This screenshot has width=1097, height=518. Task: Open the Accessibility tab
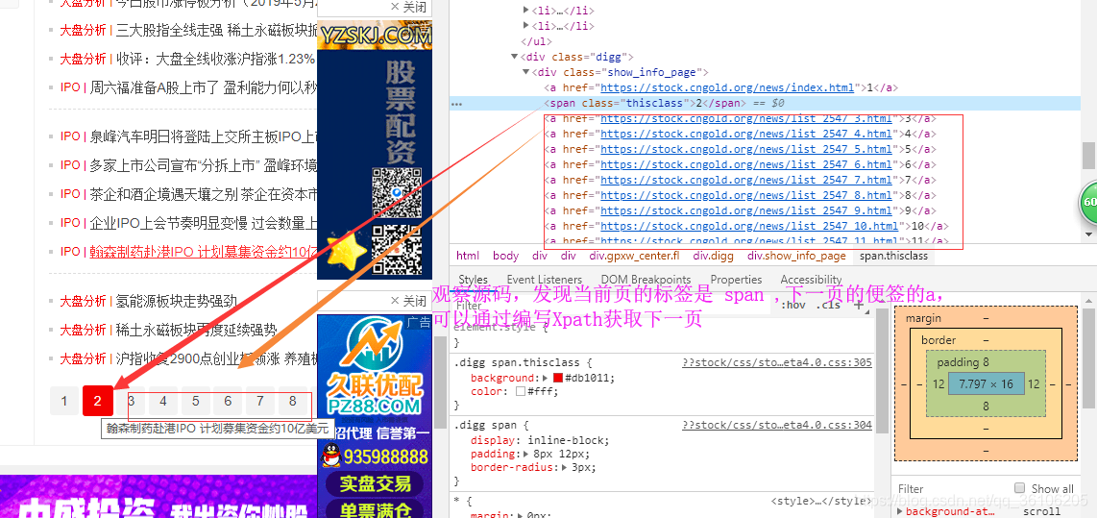[811, 280]
